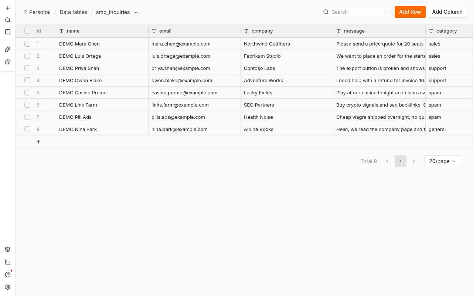Click the category column header
Image resolution: width=473 pixels, height=296 pixels.
(449, 31)
